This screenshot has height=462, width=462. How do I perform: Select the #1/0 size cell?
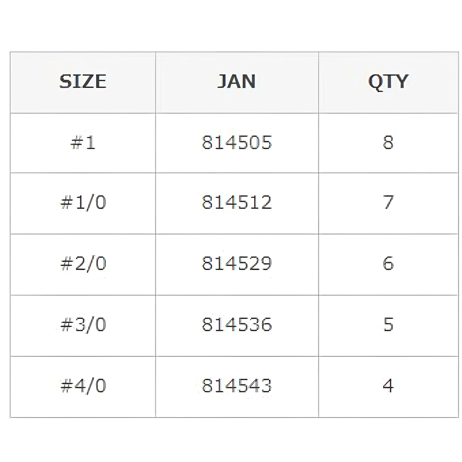pyautogui.click(x=83, y=203)
